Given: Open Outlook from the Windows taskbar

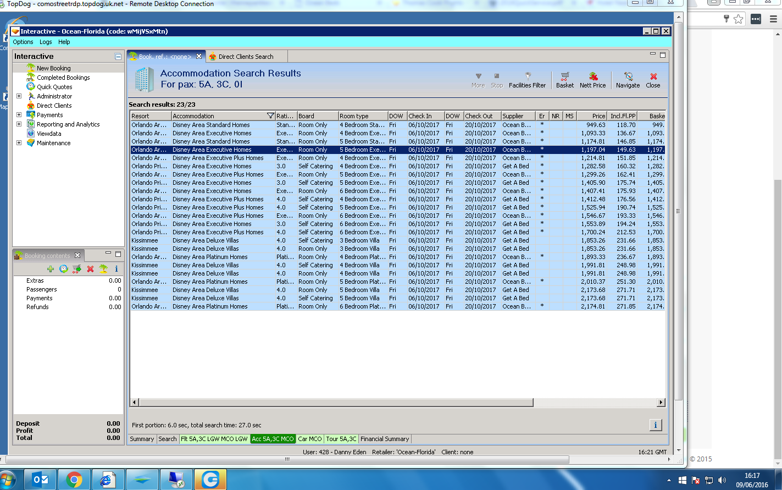Looking at the screenshot, I should point(41,480).
